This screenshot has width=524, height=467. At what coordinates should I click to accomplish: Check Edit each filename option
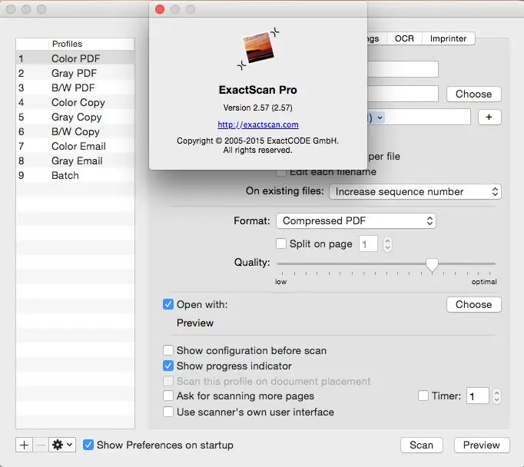tap(281, 172)
